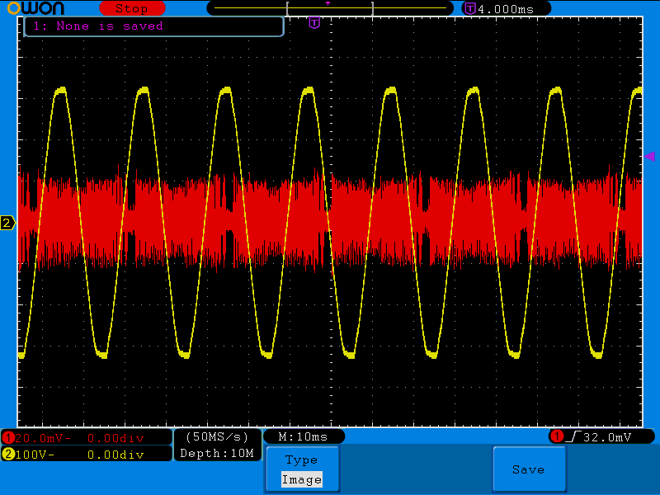
Task: Click the magenta trigger level arrow
Action: 649,156
